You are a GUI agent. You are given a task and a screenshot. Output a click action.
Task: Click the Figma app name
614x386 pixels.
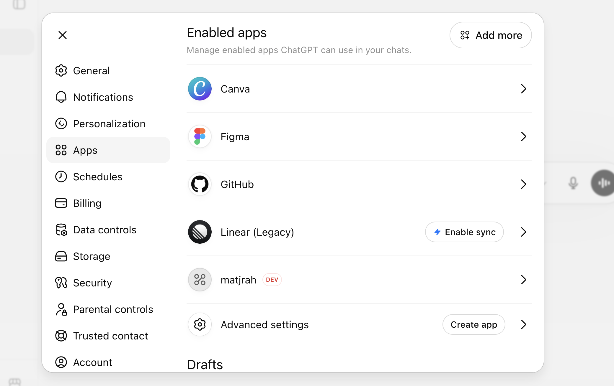pyautogui.click(x=235, y=137)
